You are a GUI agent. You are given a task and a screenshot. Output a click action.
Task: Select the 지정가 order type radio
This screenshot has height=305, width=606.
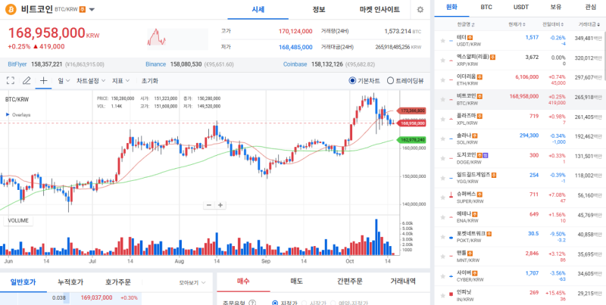point(275,301)
